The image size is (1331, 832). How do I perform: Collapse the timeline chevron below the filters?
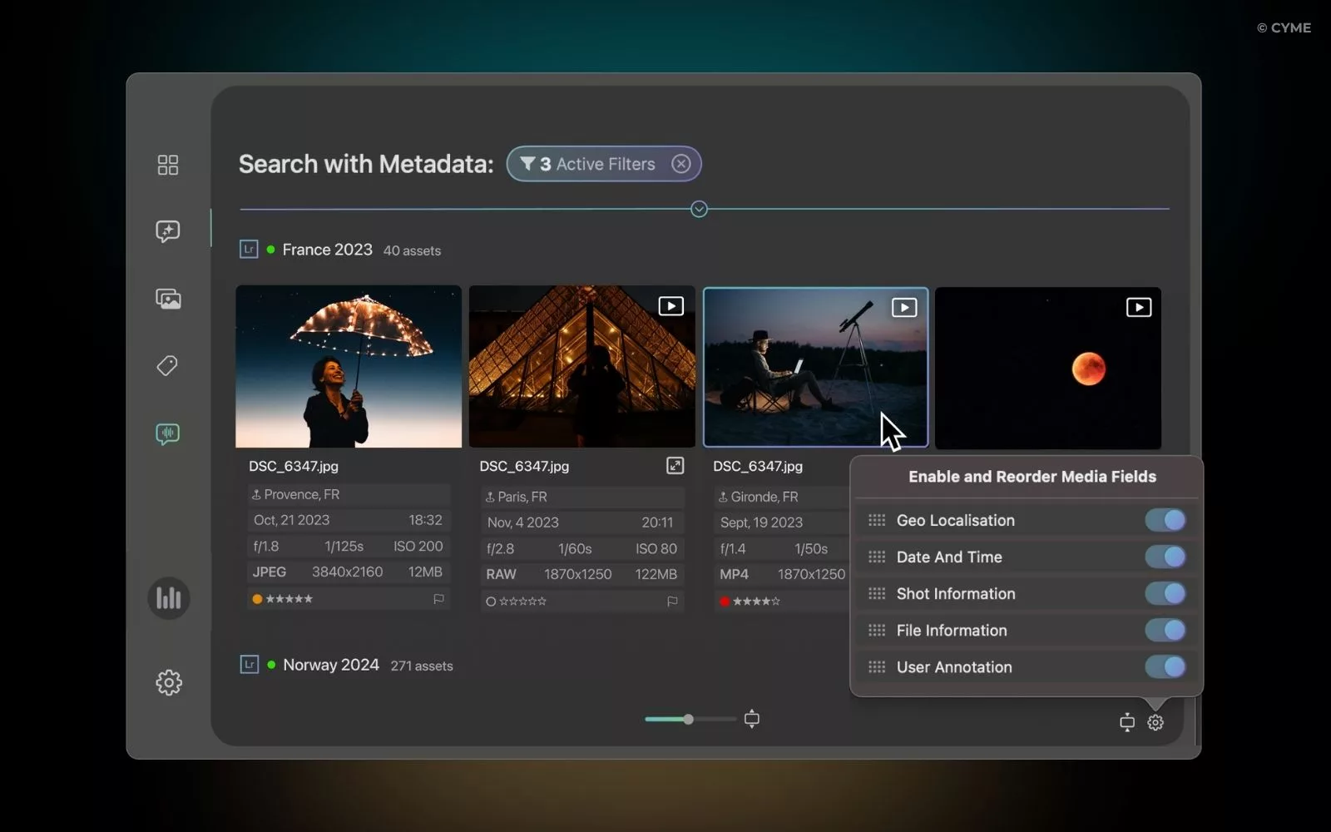(x=698, y=209)
